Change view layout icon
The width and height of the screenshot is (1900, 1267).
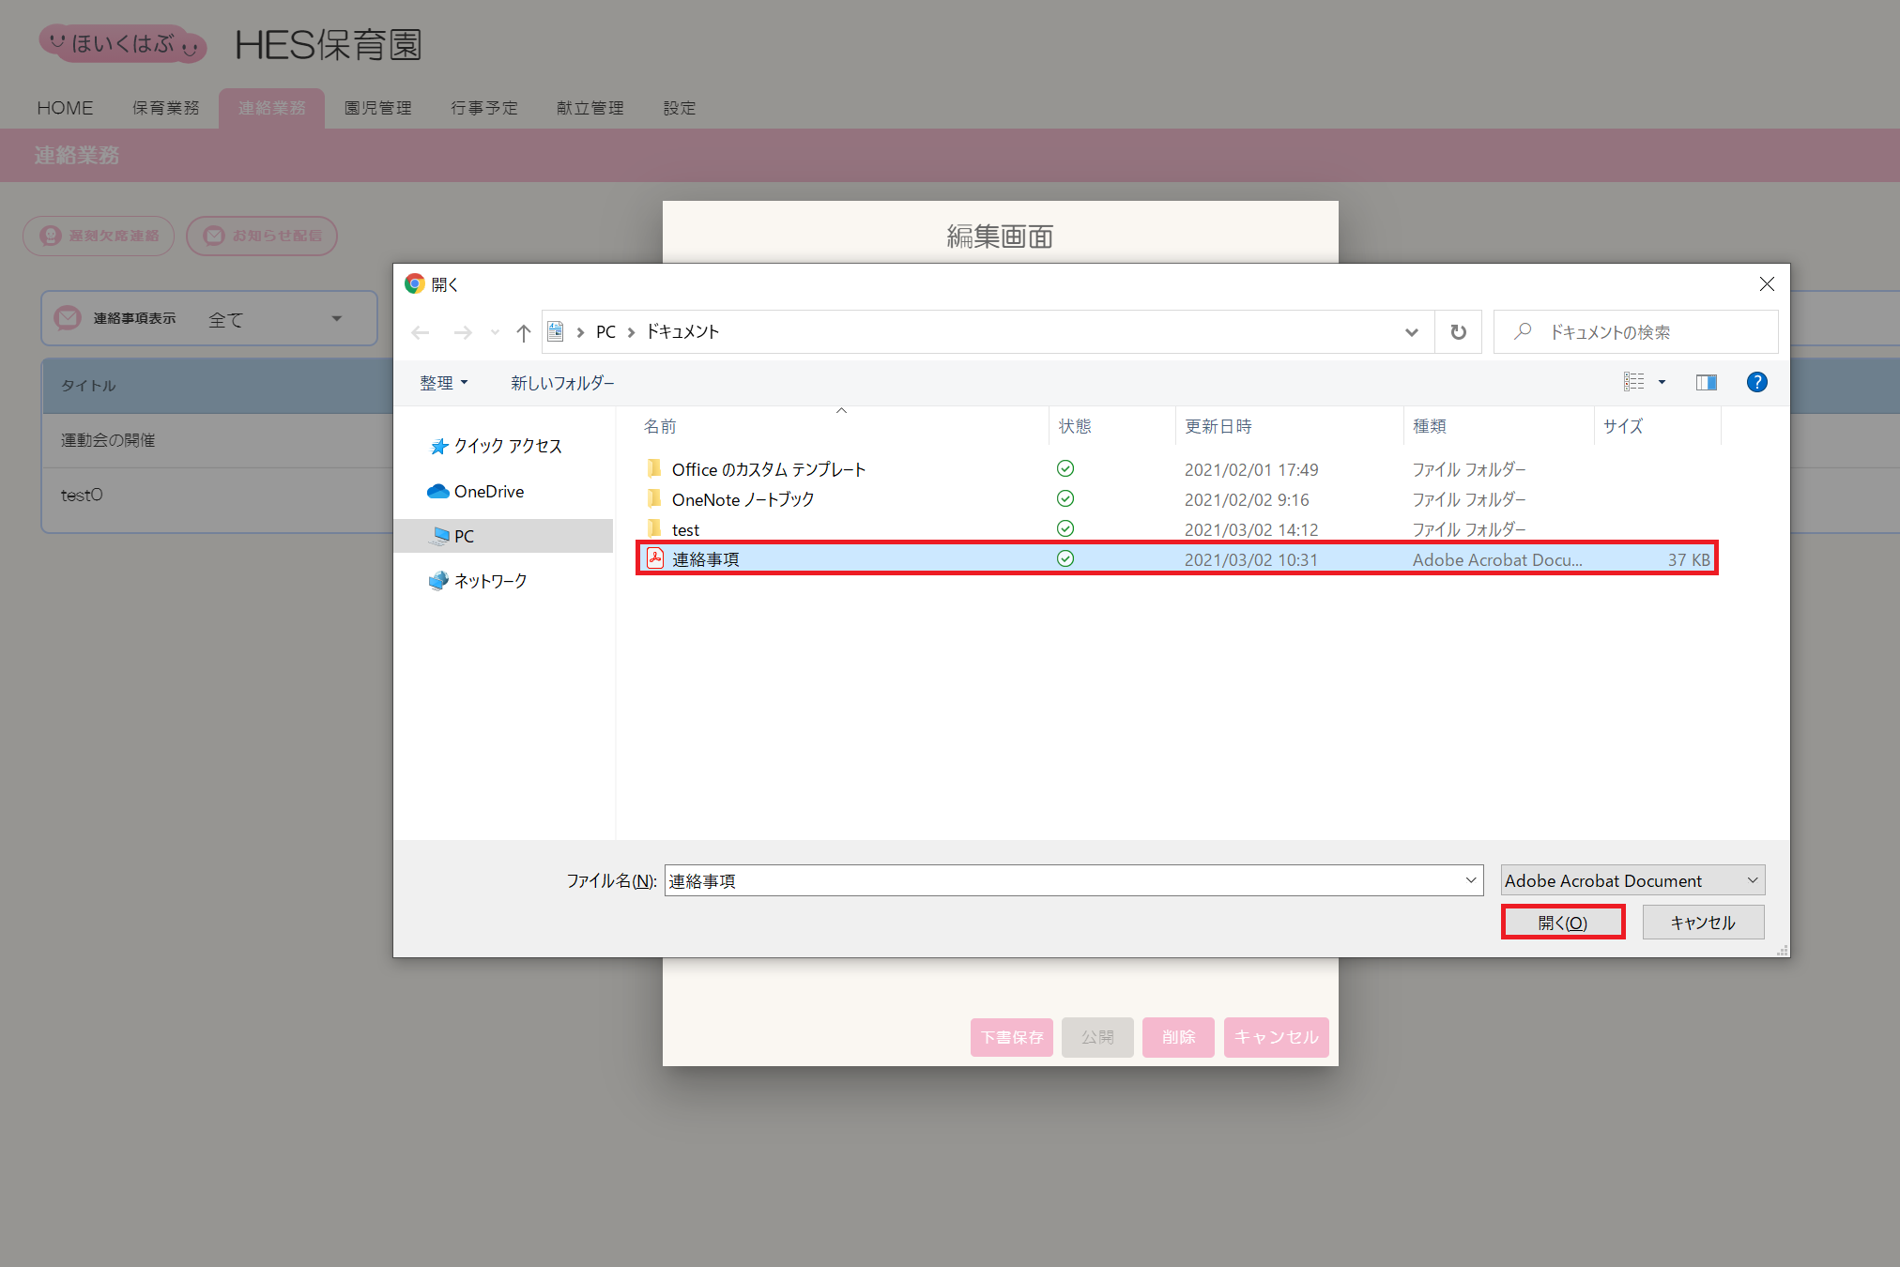(1634, 382)
